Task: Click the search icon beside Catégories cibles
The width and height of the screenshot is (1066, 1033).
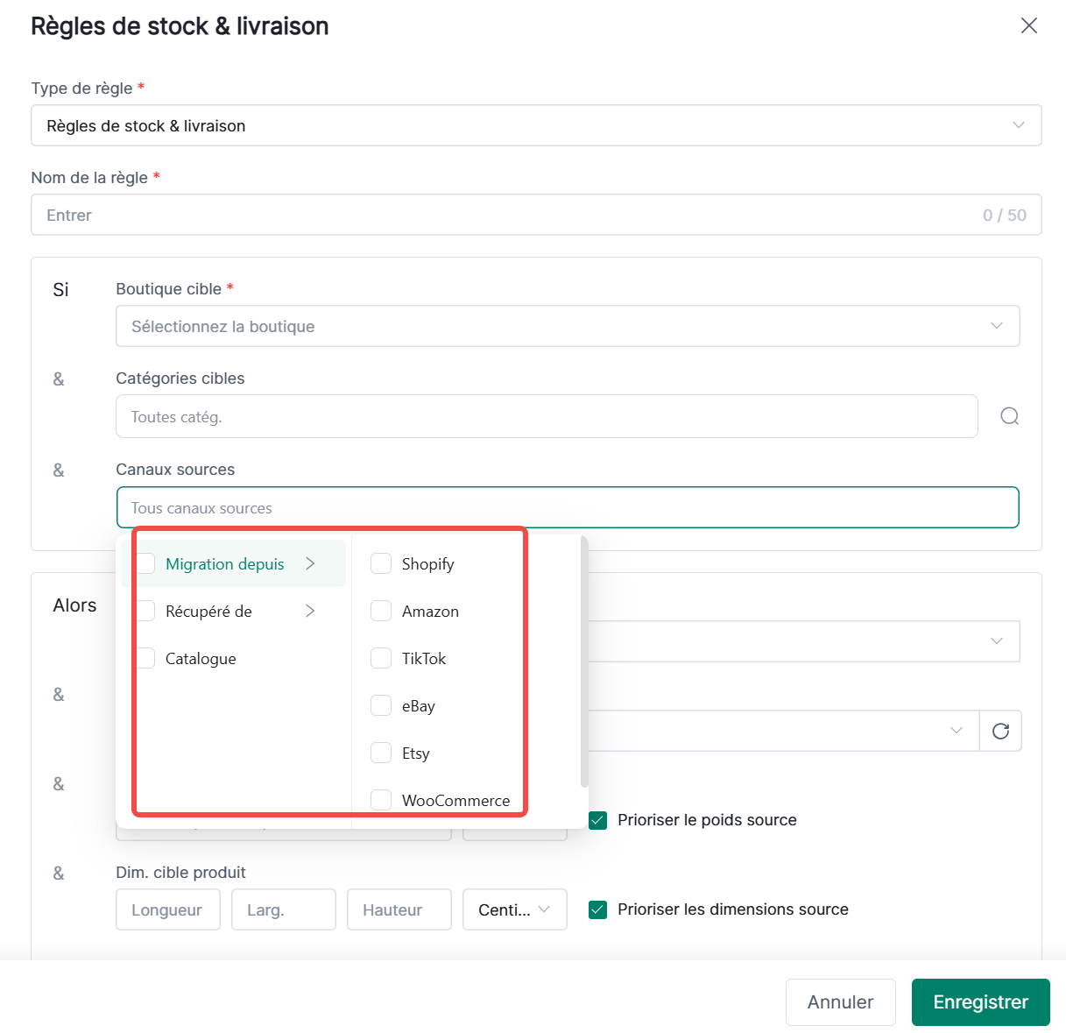Action: tap(1009, 416)
